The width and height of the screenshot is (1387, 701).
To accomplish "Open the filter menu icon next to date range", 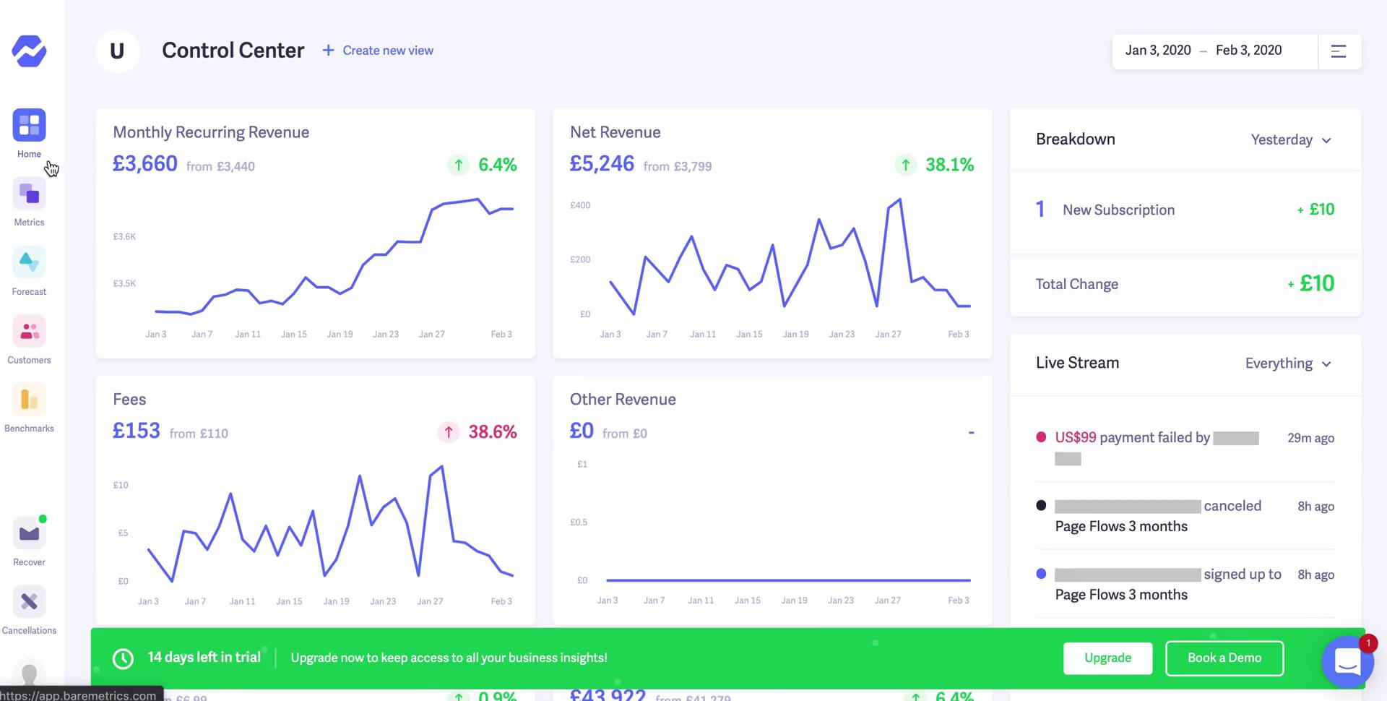I will point(1339,51).
